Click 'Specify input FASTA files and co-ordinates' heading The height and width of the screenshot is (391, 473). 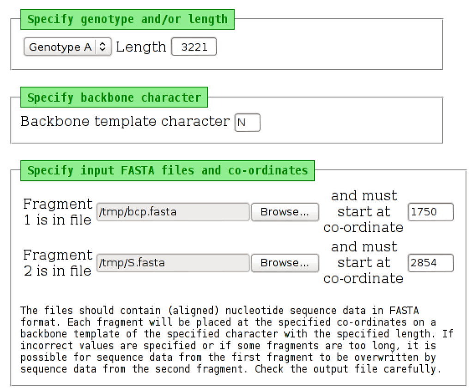167,170
